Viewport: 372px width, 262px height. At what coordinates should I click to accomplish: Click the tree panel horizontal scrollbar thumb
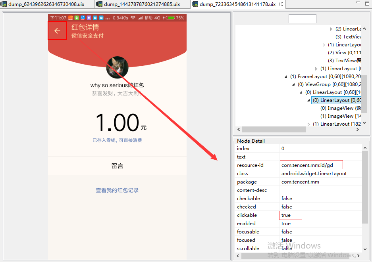click(274, 129)
